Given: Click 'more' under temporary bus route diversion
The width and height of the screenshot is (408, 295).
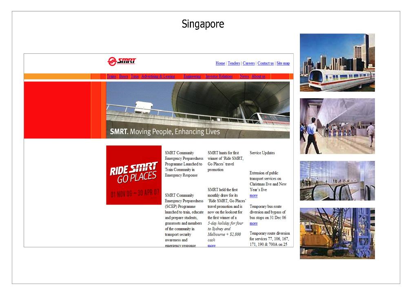Looking at the screenshot, I should click(x=253, y=223).
